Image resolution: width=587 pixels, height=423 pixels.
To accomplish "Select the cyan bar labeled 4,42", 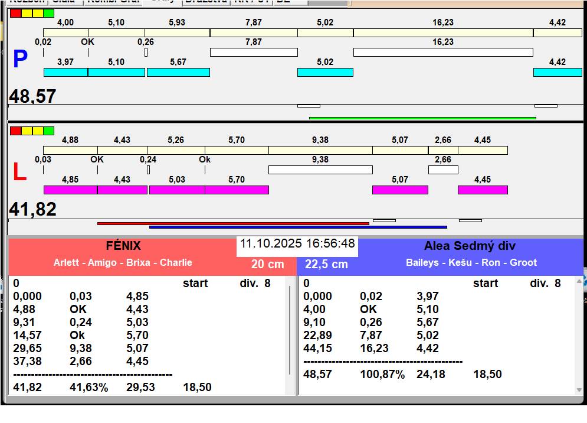I will click(x=558, y=73).
